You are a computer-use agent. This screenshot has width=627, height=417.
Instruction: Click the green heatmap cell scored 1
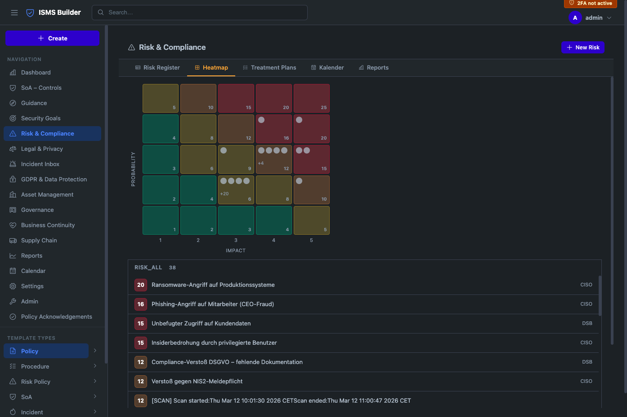tap(161, 220)
